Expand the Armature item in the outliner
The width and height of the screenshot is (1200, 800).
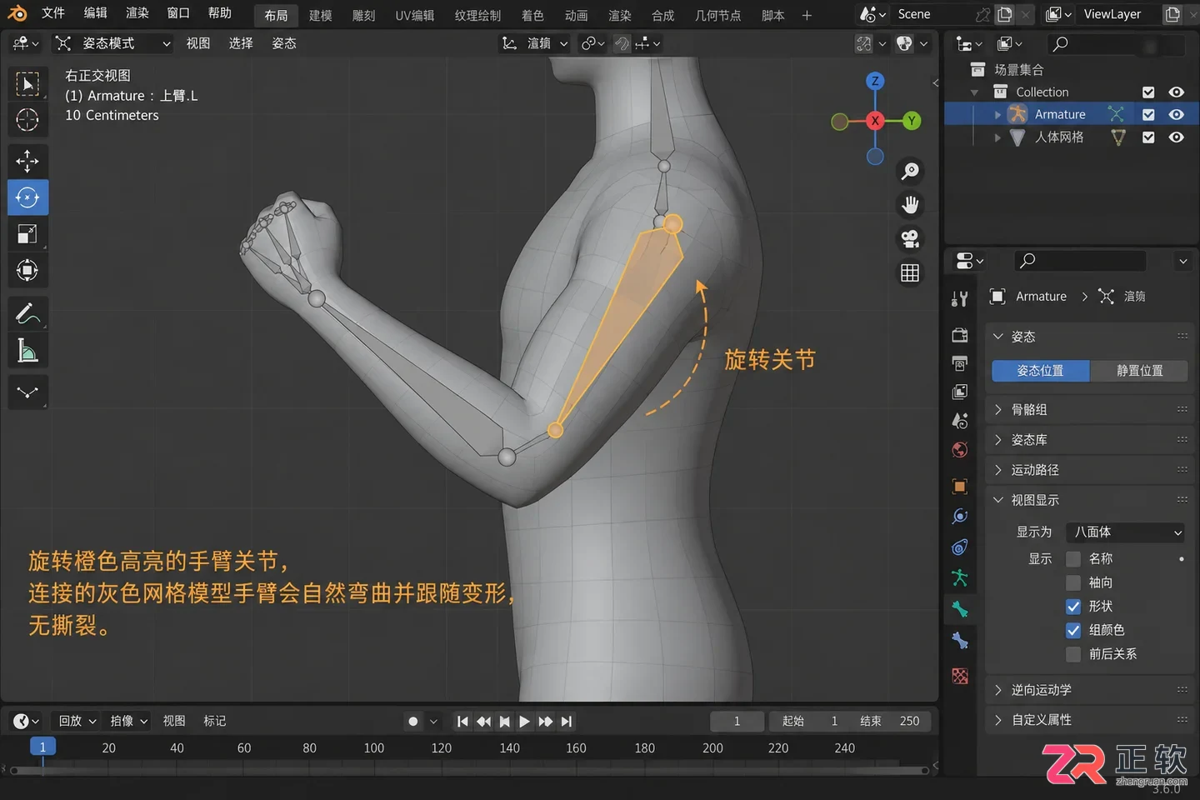click(x=997, y=115)
